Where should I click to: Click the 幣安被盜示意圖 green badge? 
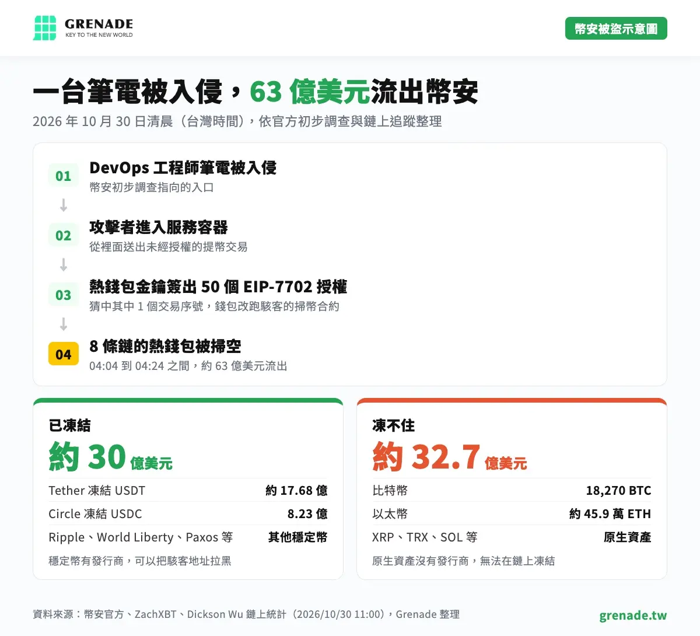pos(616,29)
